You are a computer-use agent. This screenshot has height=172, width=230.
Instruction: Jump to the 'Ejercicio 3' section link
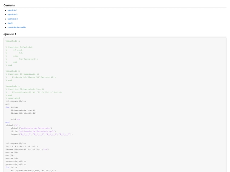coord(13,19)
